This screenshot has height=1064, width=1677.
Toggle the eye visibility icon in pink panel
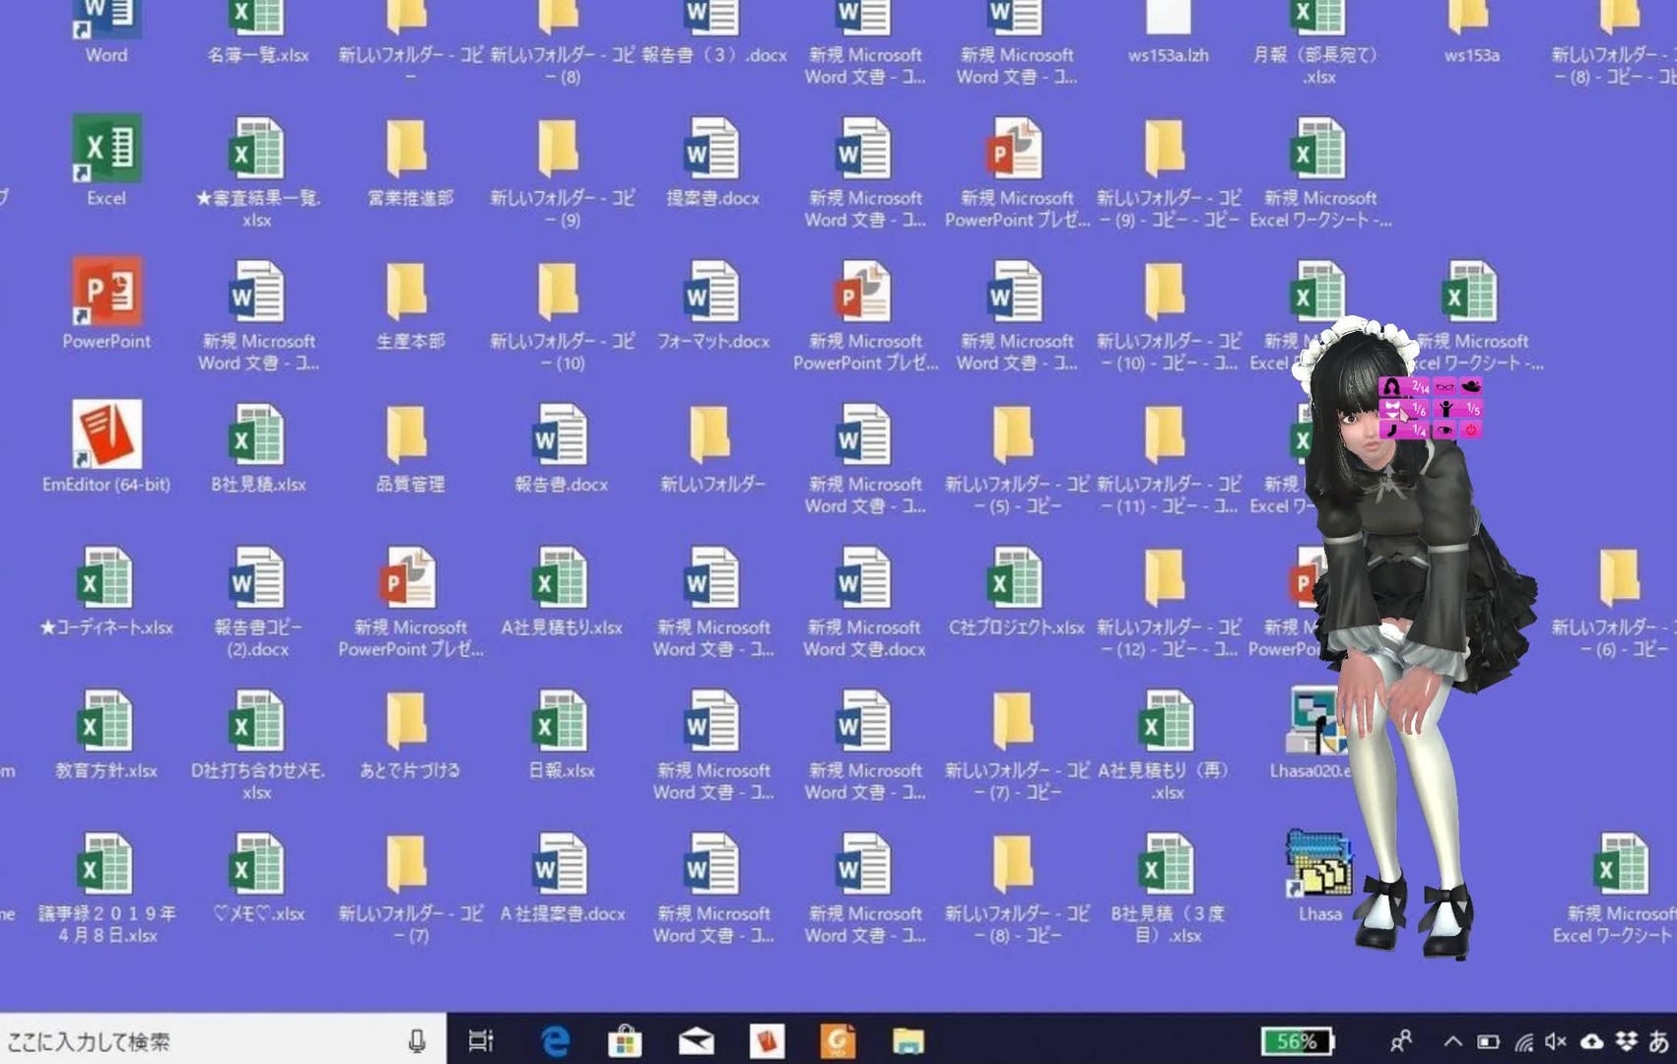click(1444, 431)
